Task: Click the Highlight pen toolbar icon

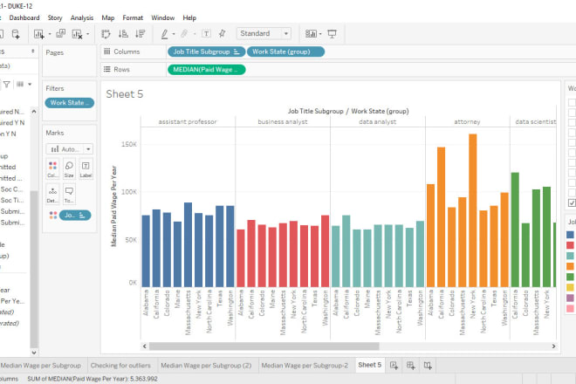Action: (x=164, y=34)
